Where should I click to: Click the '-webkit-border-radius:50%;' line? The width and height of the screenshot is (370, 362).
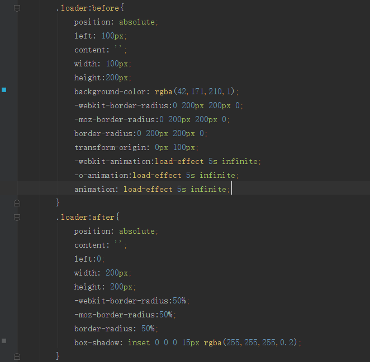132,301
